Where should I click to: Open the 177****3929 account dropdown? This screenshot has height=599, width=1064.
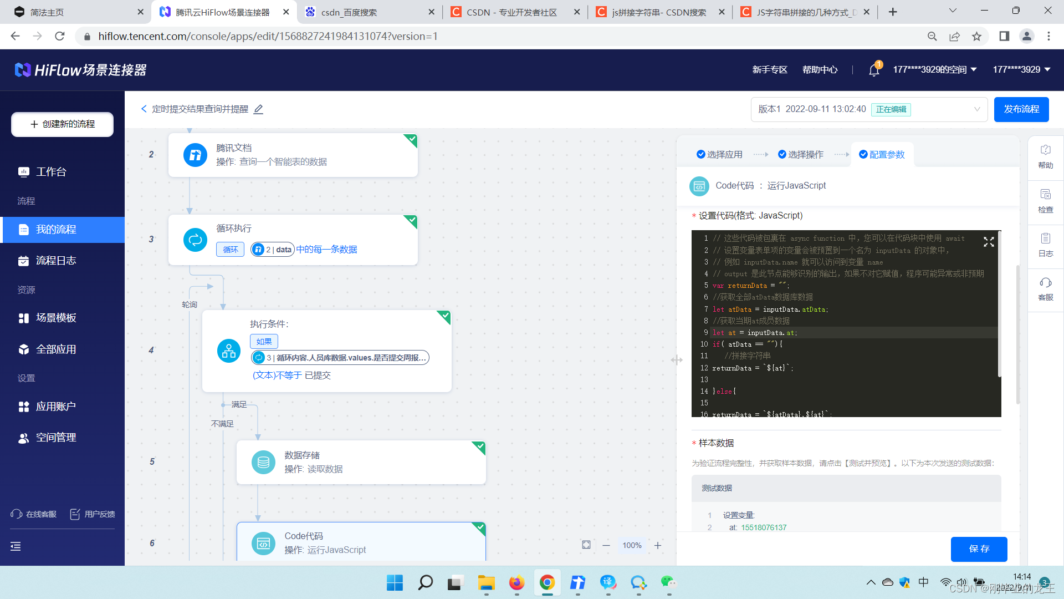(x=1021, y=70)
